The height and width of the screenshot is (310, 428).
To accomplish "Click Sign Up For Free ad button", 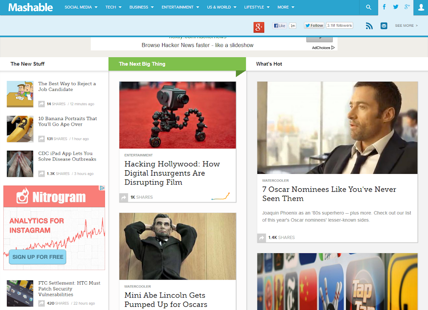I will 38,257.
